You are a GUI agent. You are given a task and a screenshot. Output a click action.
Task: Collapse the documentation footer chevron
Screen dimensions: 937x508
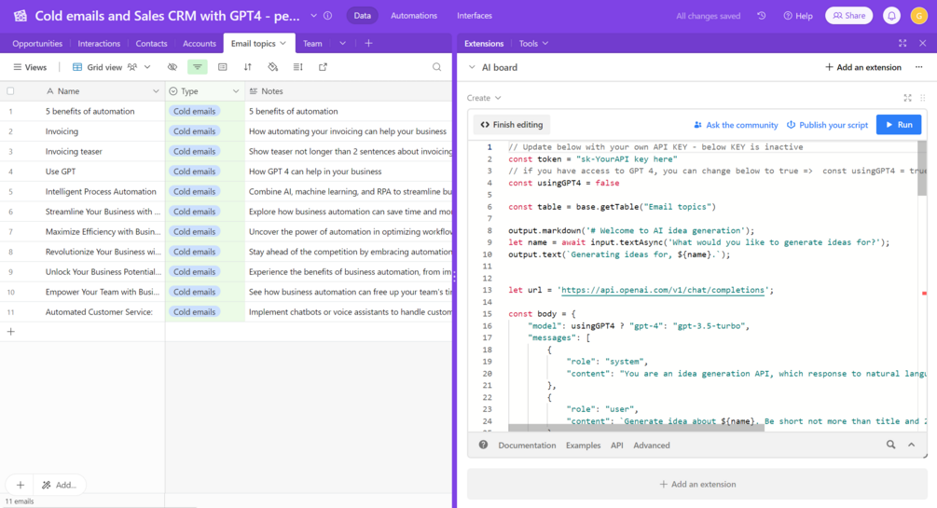[911, 445]
